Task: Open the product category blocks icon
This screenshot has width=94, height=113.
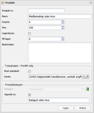Action: [87, 89]
